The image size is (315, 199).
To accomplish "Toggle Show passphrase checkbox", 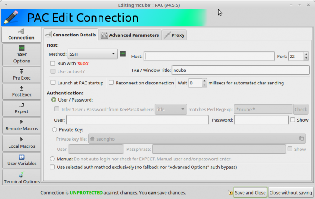I will click(x=290, y=149).
